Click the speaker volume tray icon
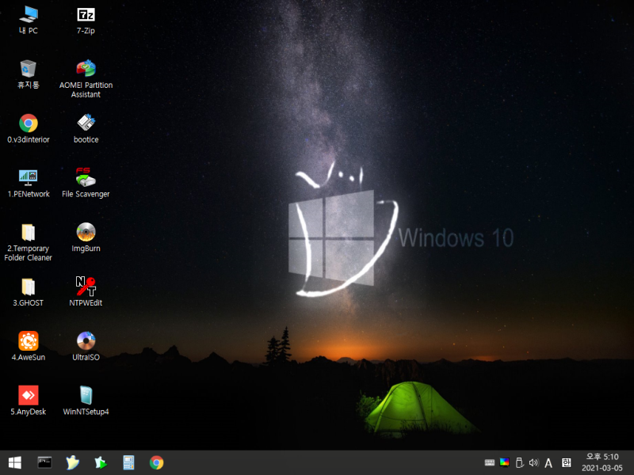 coord(533,462)
